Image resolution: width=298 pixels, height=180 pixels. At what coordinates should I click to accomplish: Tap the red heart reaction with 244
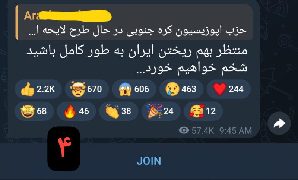pyautogui.click(x=228, y=89)
